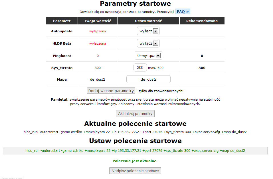273x179 pixels.
Task: Click Aktualizuj parametry button
Action: (135, 114)
